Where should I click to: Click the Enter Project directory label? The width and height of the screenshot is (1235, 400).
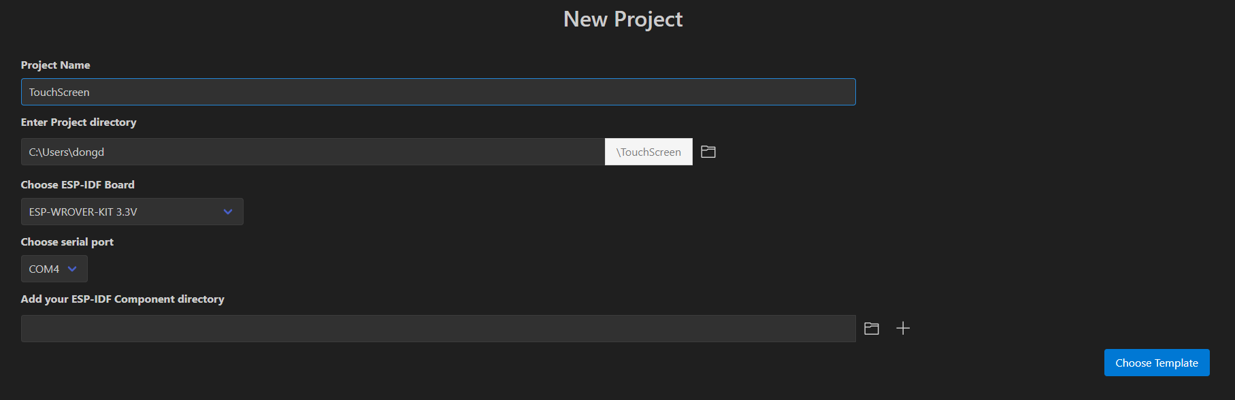78,122
